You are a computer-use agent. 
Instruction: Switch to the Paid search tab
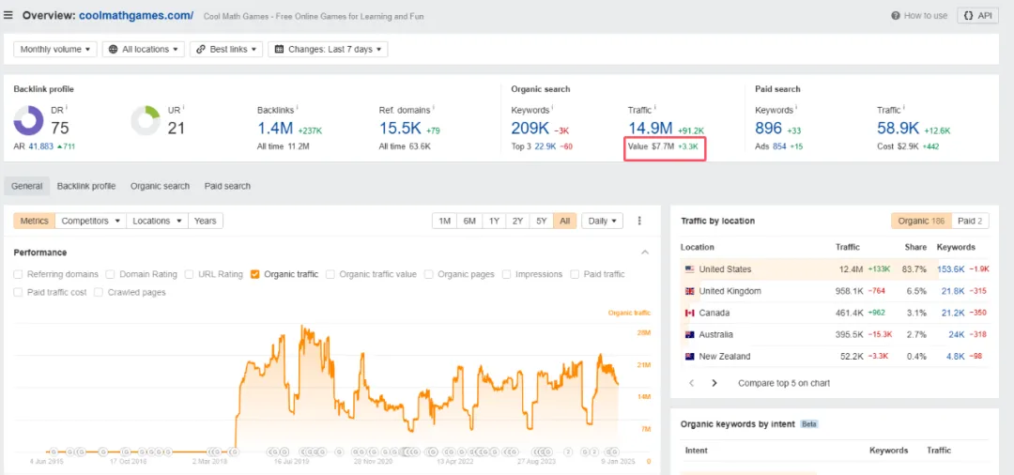point(227,186)
